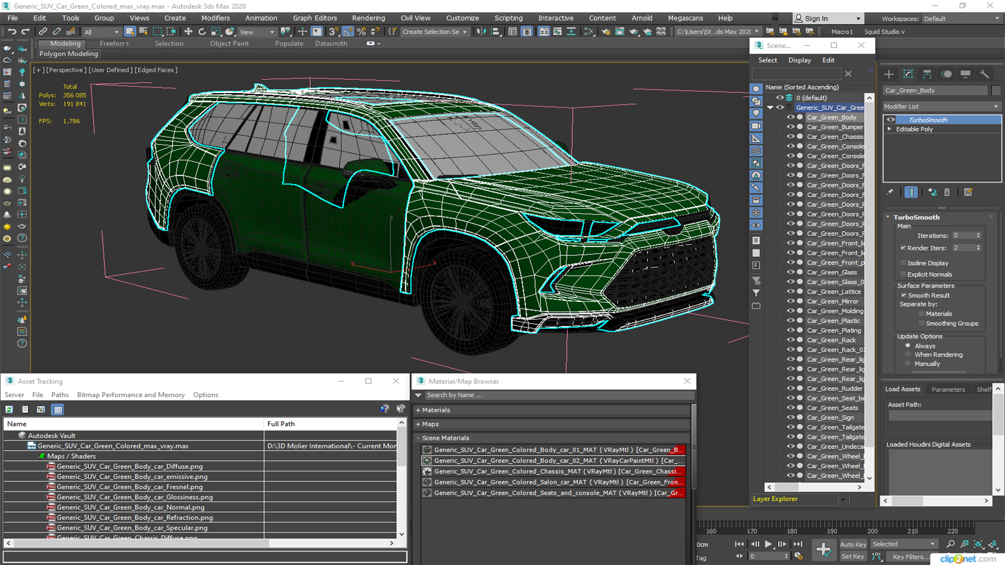Click the Auto Key button
The image size is (1005, 565).
(853, 545)
